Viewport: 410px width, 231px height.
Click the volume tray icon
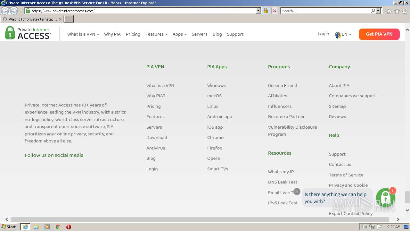pos(364,227)
